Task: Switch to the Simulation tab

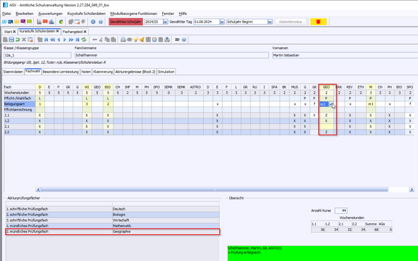Action: click(x=166, y=72)
